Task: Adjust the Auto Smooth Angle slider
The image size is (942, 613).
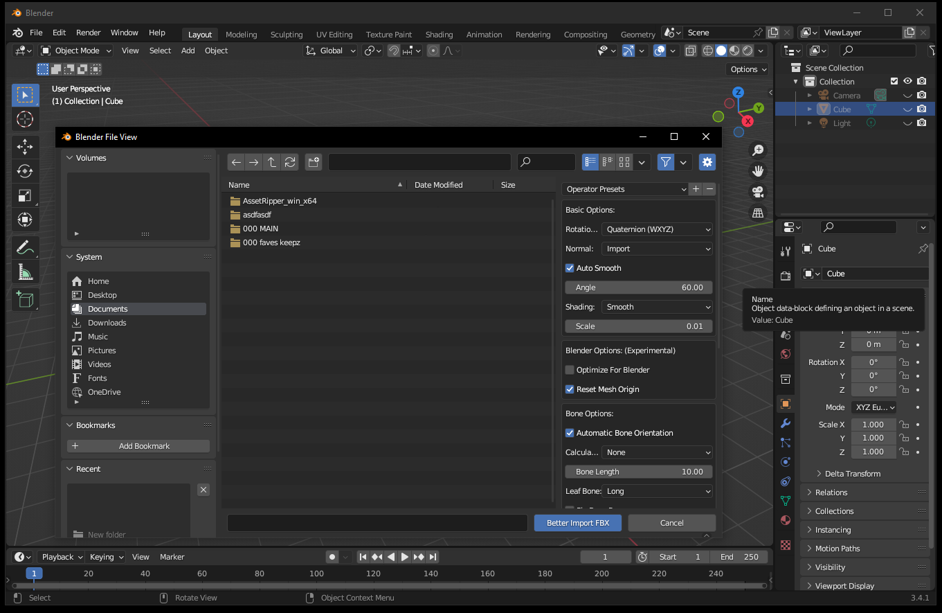Action: tap(639, 287)
